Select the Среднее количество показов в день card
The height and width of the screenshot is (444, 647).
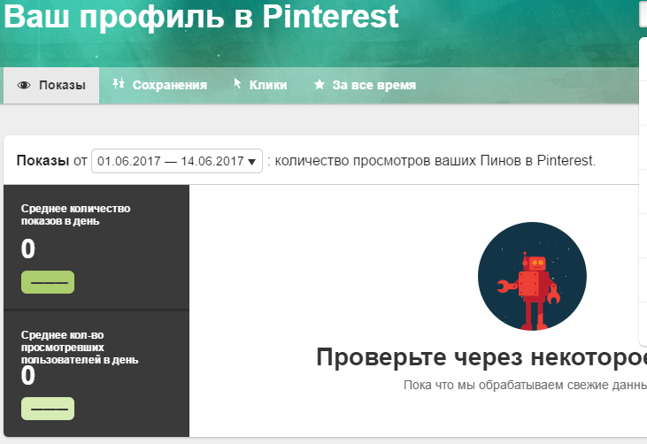[96, 247]
